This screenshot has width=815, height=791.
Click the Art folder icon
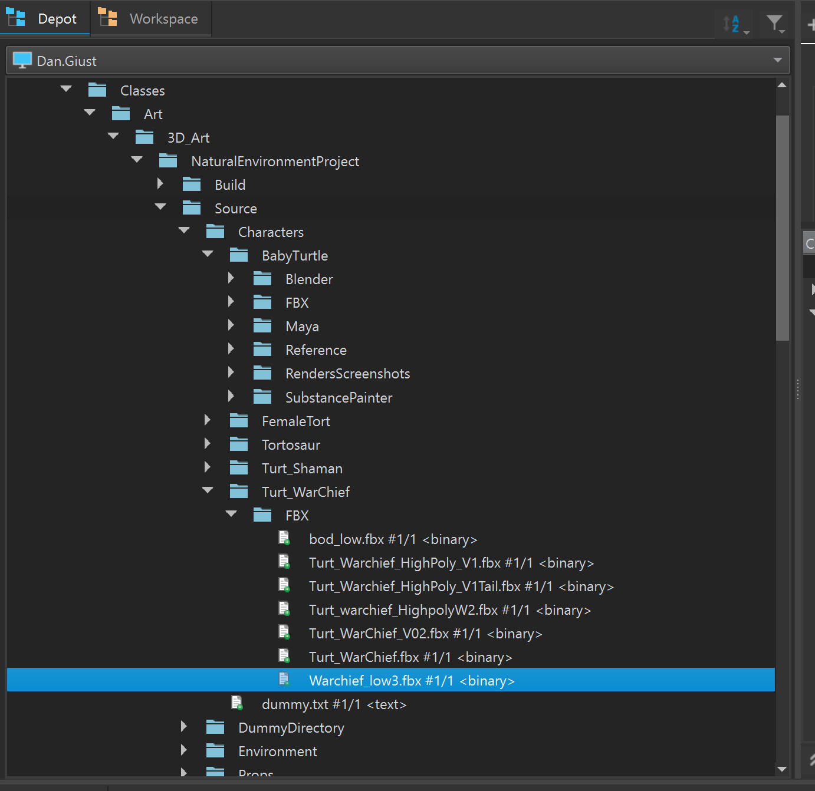pos(121,114)
